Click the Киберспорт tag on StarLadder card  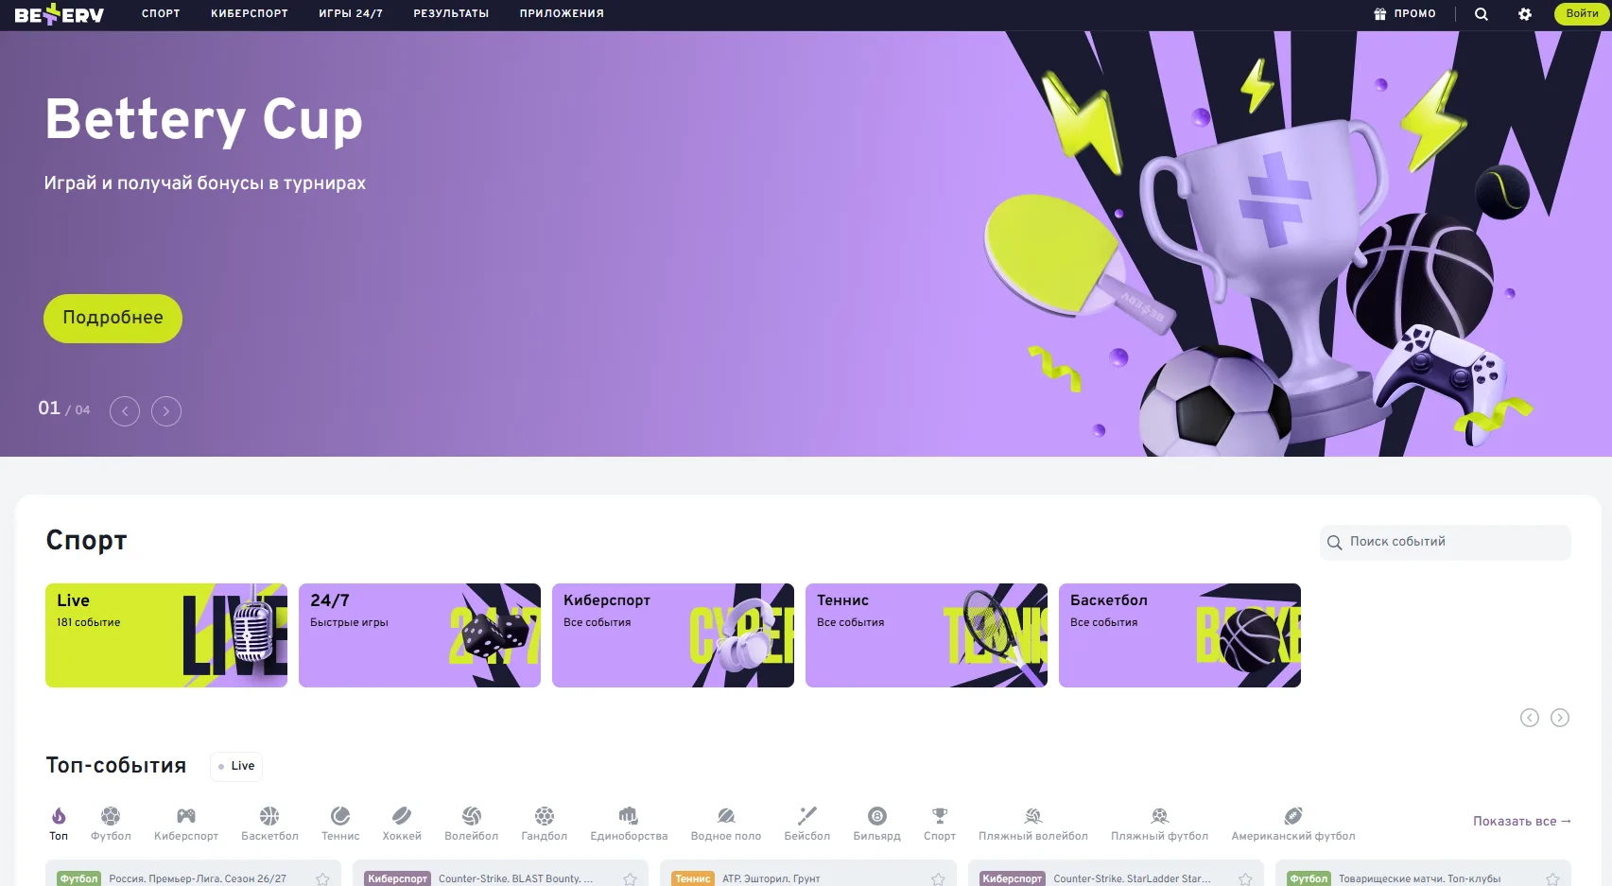1013,879
